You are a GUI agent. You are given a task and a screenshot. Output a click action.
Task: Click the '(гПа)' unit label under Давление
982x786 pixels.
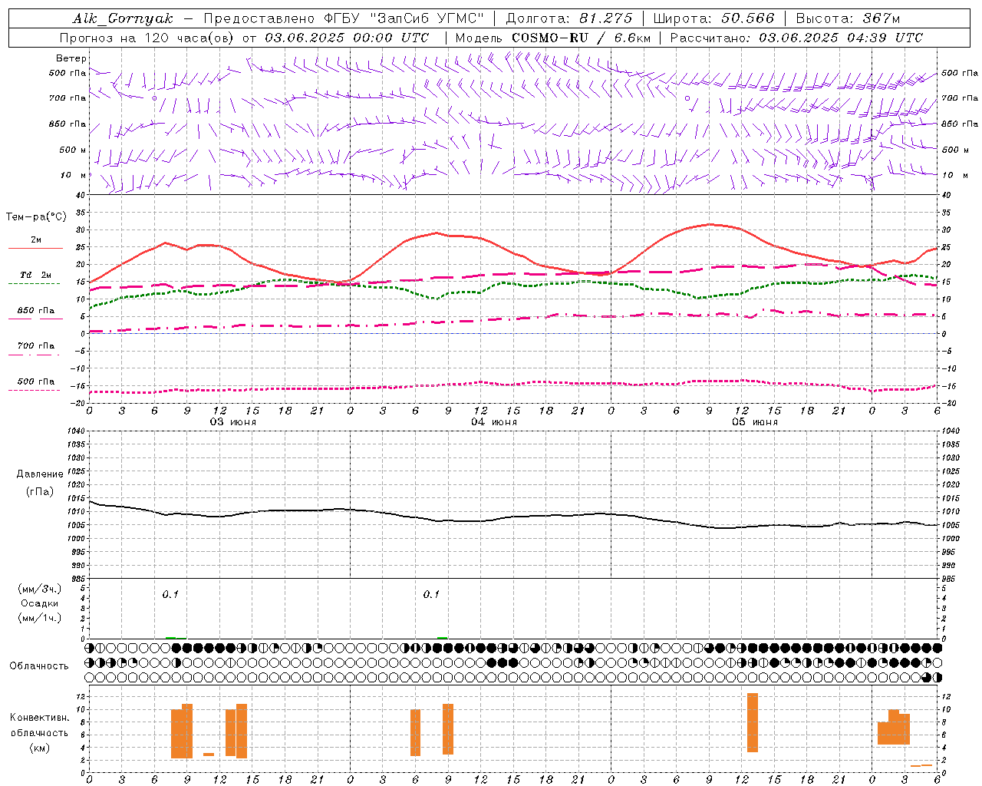pos(40,492)
